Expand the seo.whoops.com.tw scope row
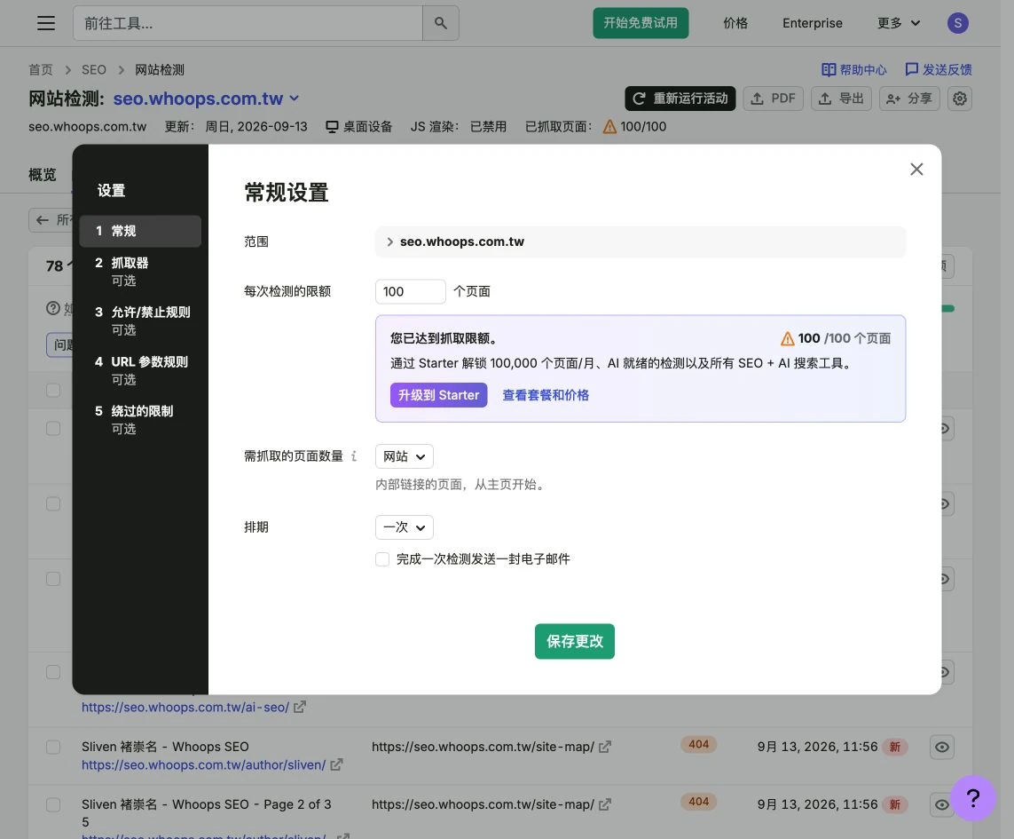Screen dimensions: 1014x839 click(x=641, y=241)
